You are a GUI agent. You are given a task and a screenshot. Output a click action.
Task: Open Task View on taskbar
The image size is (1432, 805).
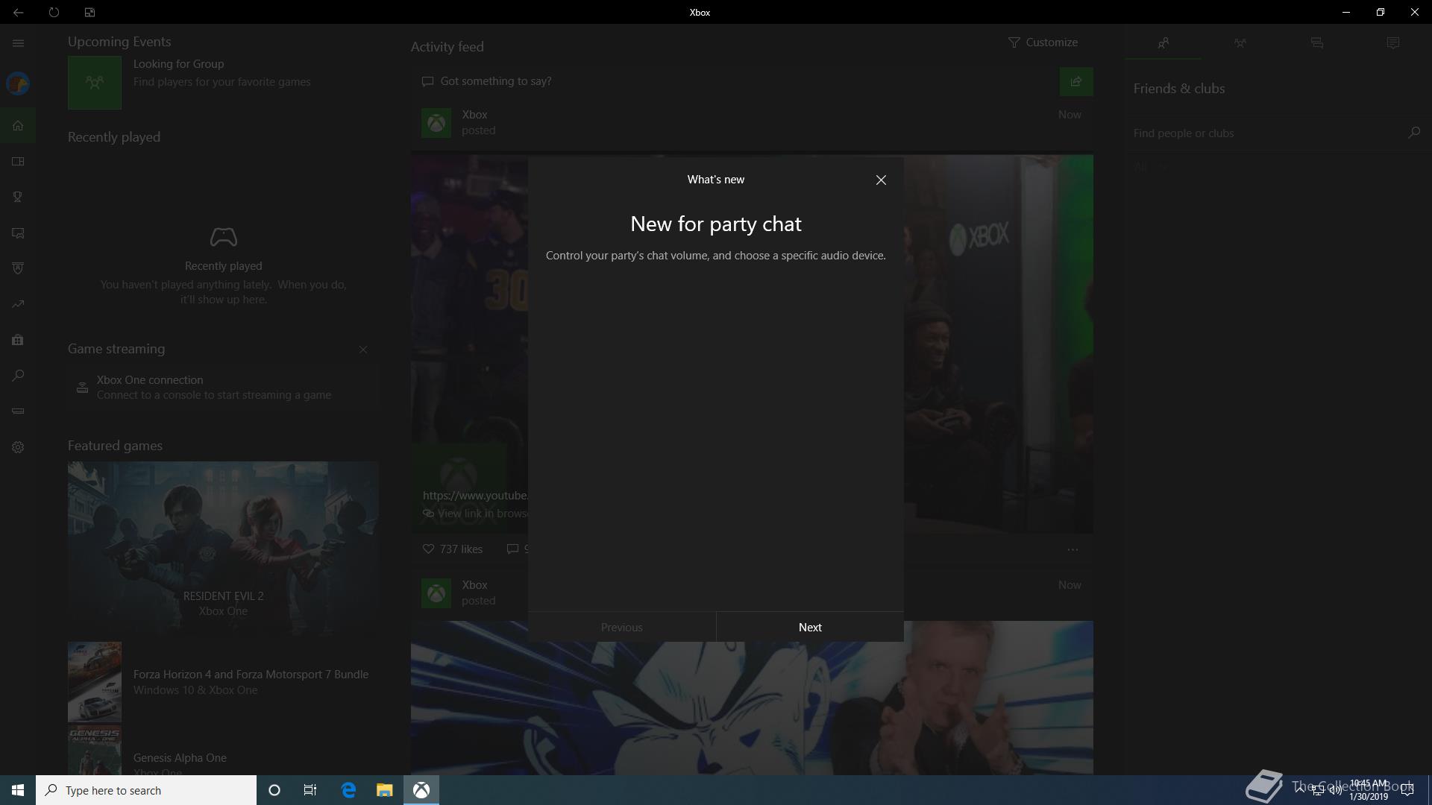coord(310,790)
